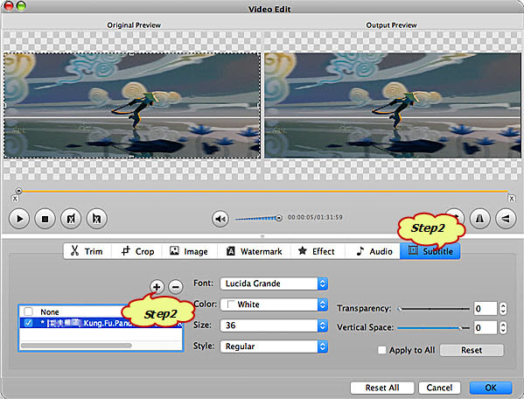This screenshot has width=524, height=399.
Task: Open the Effect tab
Action: (318, 251)
